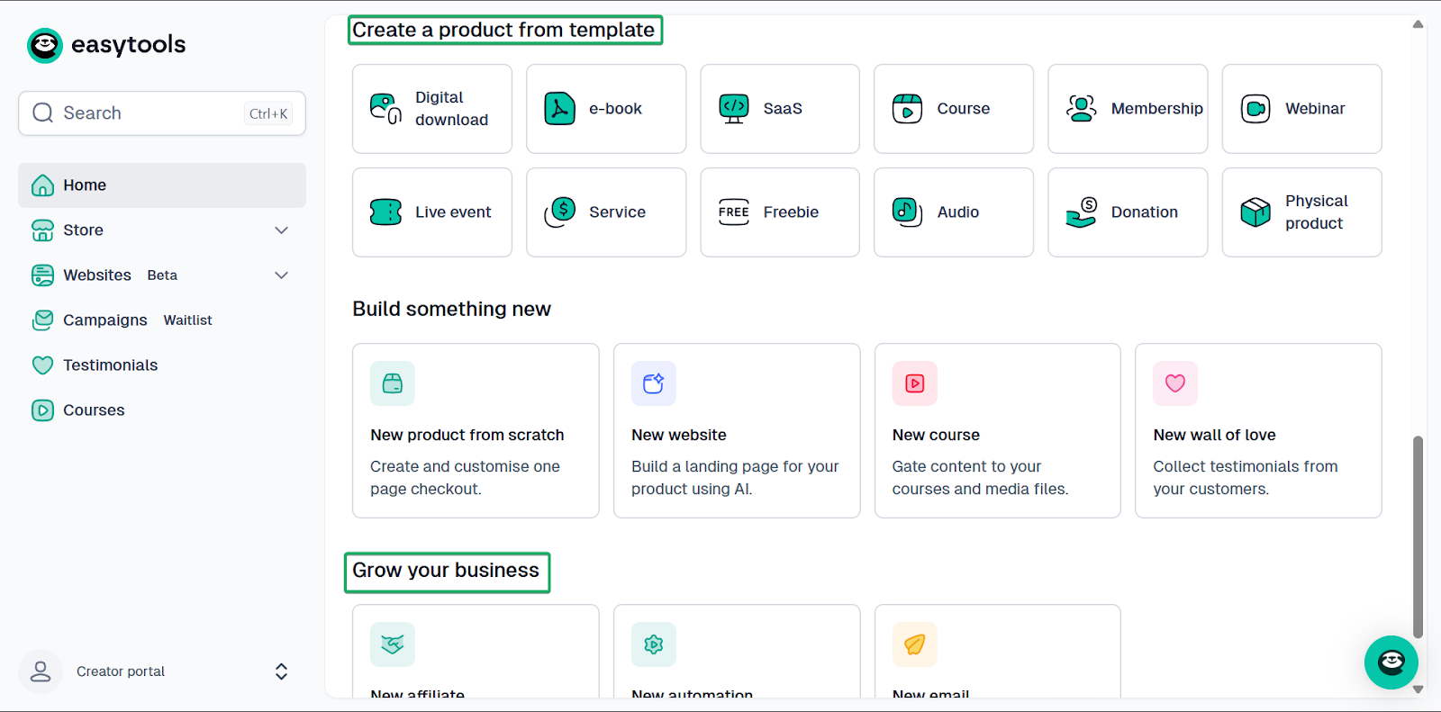Click the New automation gear icon
The height and width of the screenshot is (712, 1441).
point(654,644)
